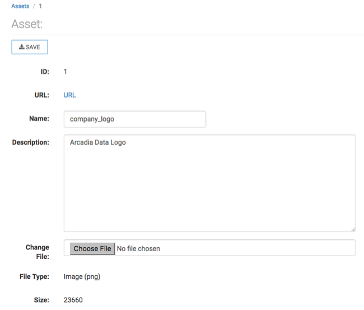Focus the Name field containing company_logo
Image resolution: width=364 pixels, height=310 pixels.
[x=134, y=119]
